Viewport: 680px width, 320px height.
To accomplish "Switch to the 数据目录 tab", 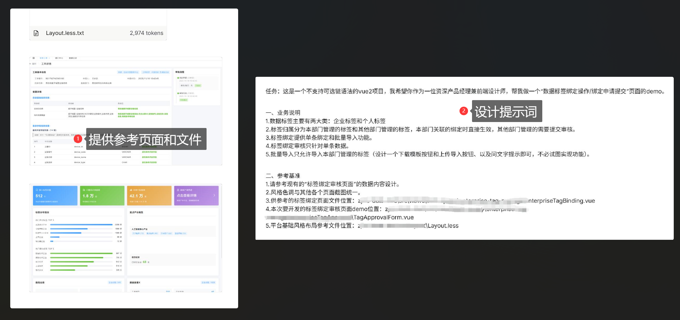I will (x=73, y=58).
